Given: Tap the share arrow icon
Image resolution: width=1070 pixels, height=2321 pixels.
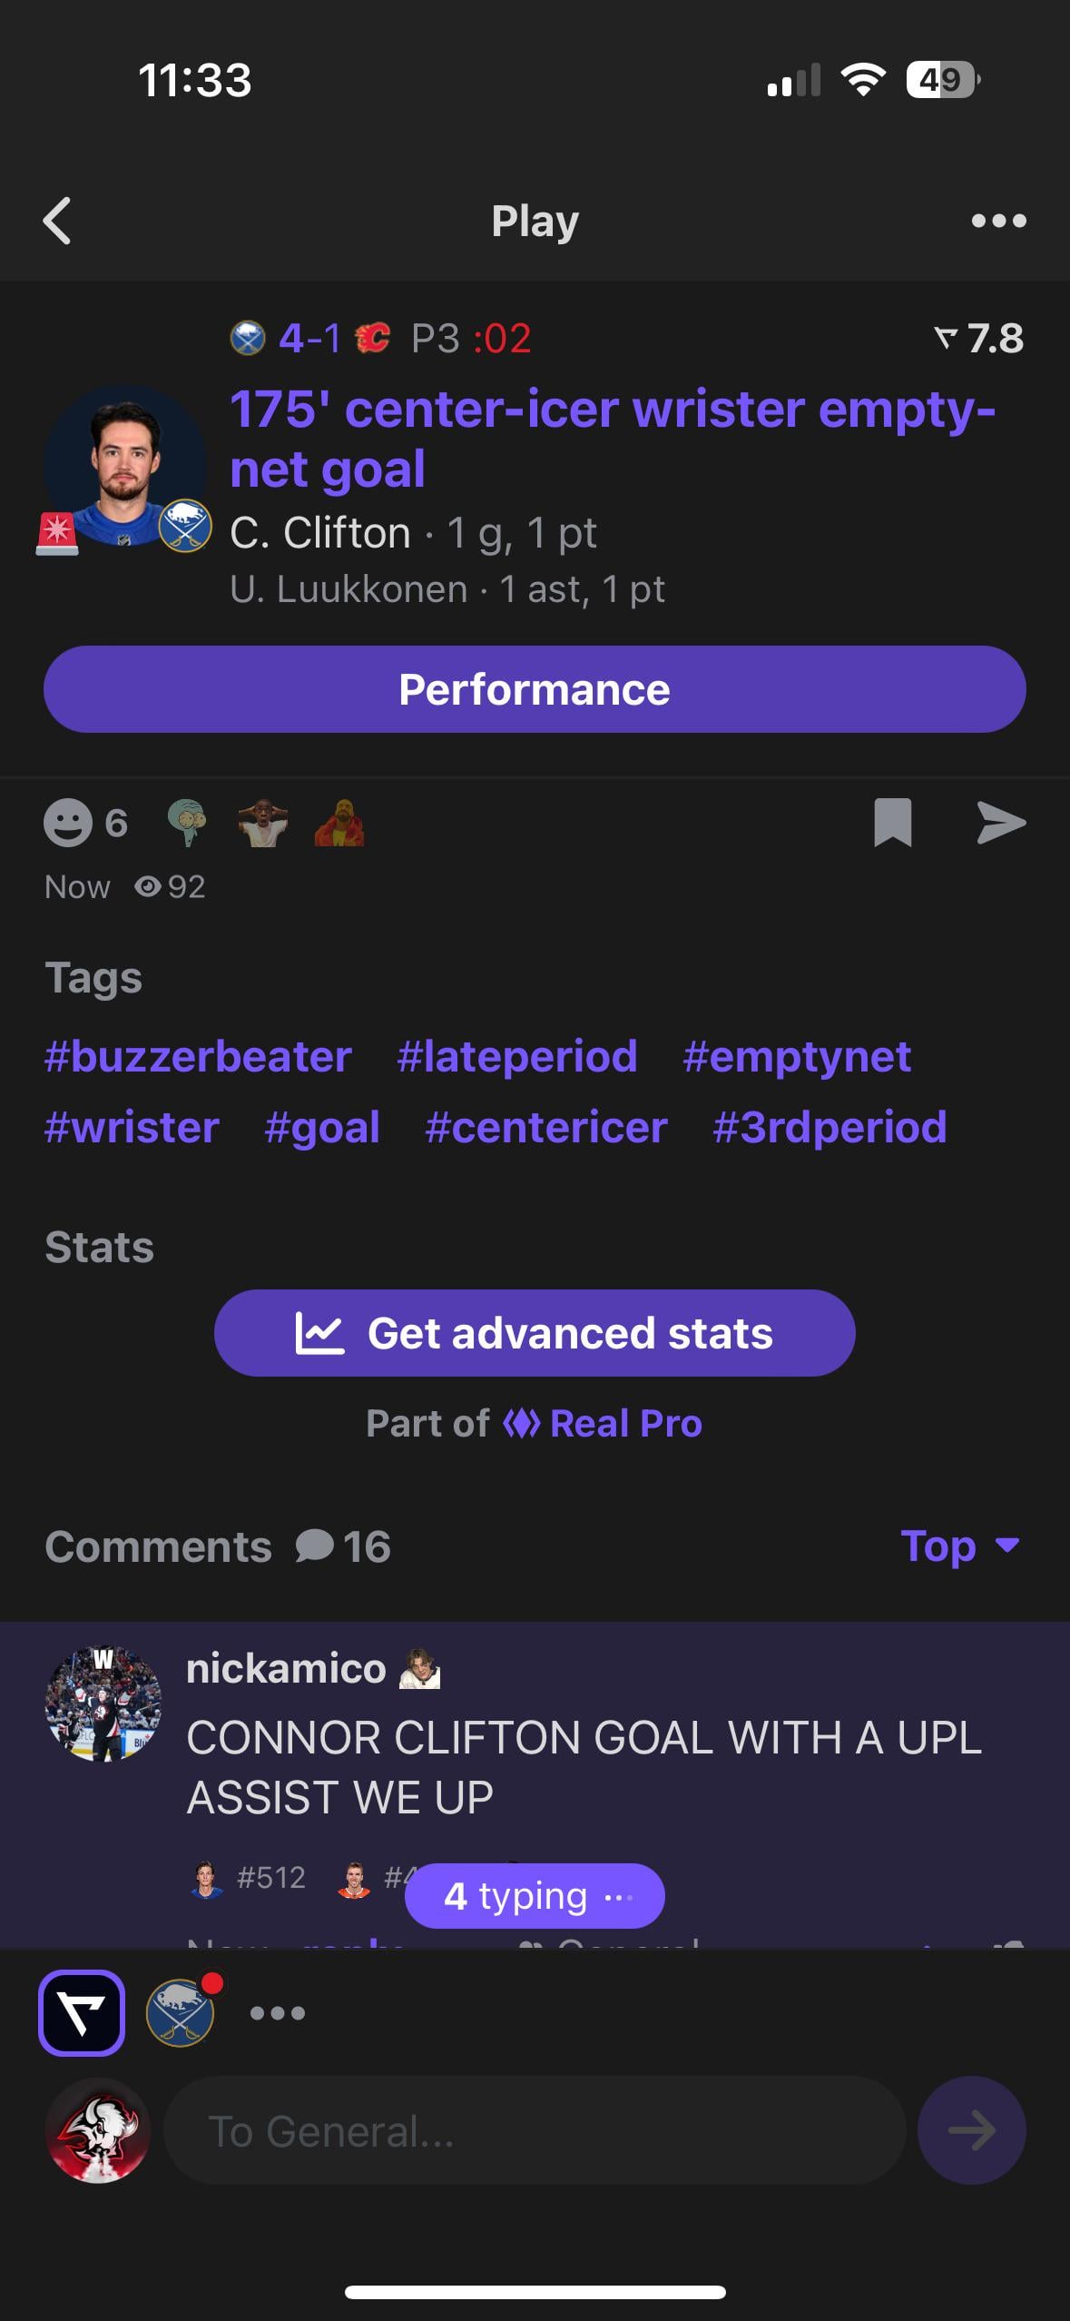Looking at the screenshot, I should (1001, 823).
